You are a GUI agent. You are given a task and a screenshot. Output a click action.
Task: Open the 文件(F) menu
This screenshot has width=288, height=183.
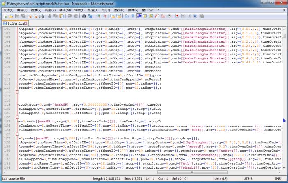click(x=8, y=10)
